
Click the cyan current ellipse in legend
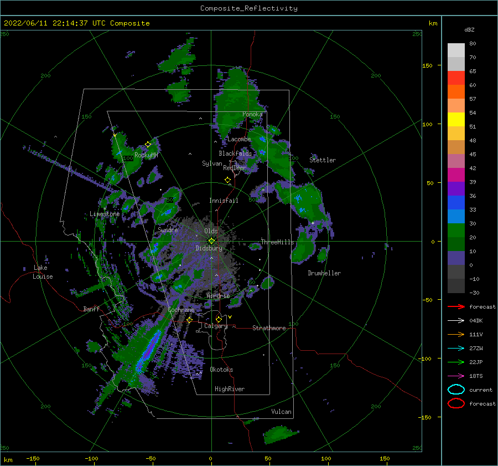pos(456,390)
